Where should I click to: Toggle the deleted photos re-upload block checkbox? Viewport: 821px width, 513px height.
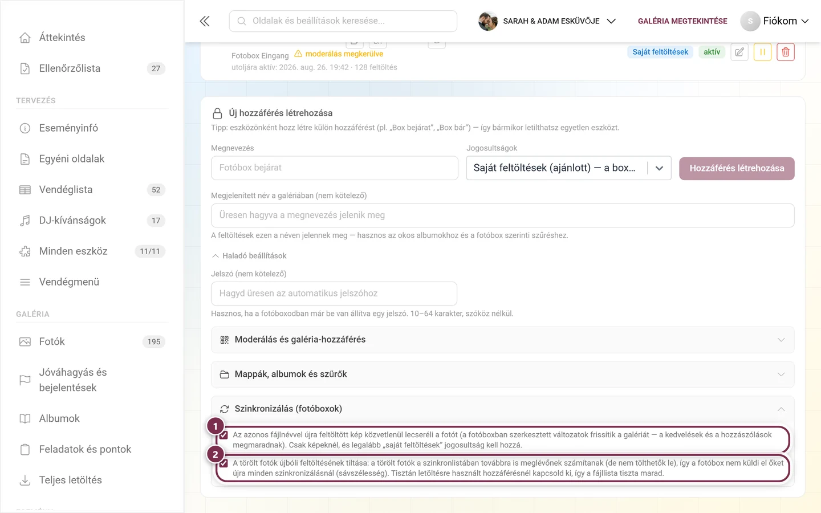223,463
